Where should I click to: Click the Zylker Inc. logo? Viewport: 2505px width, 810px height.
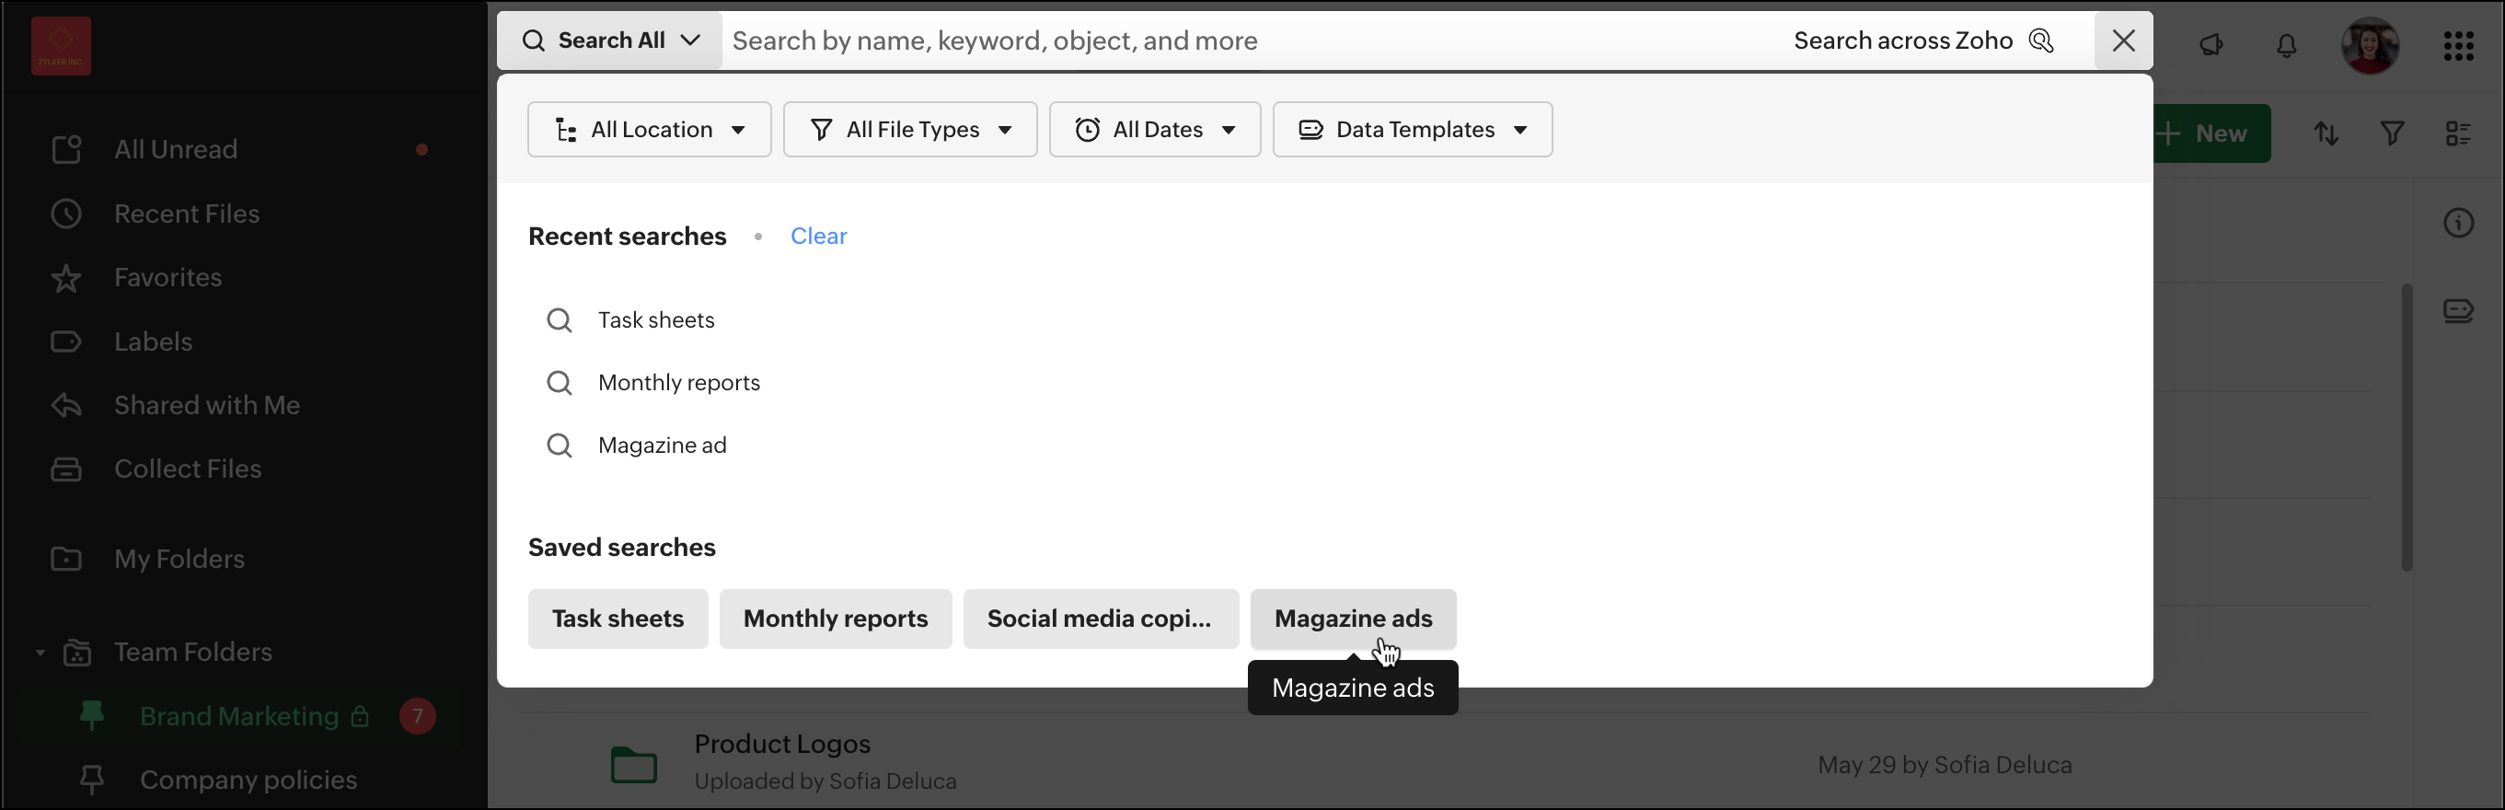pyautogui.click(x=61, y=46)
